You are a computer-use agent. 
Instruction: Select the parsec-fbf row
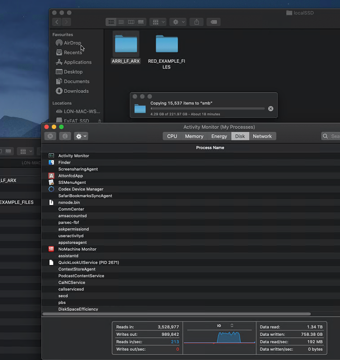click(x=191, y=222)
